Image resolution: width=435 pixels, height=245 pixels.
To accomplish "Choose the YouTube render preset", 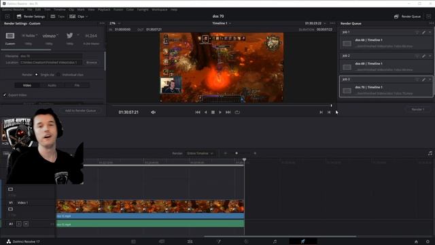I will click(x=29, y=36).
